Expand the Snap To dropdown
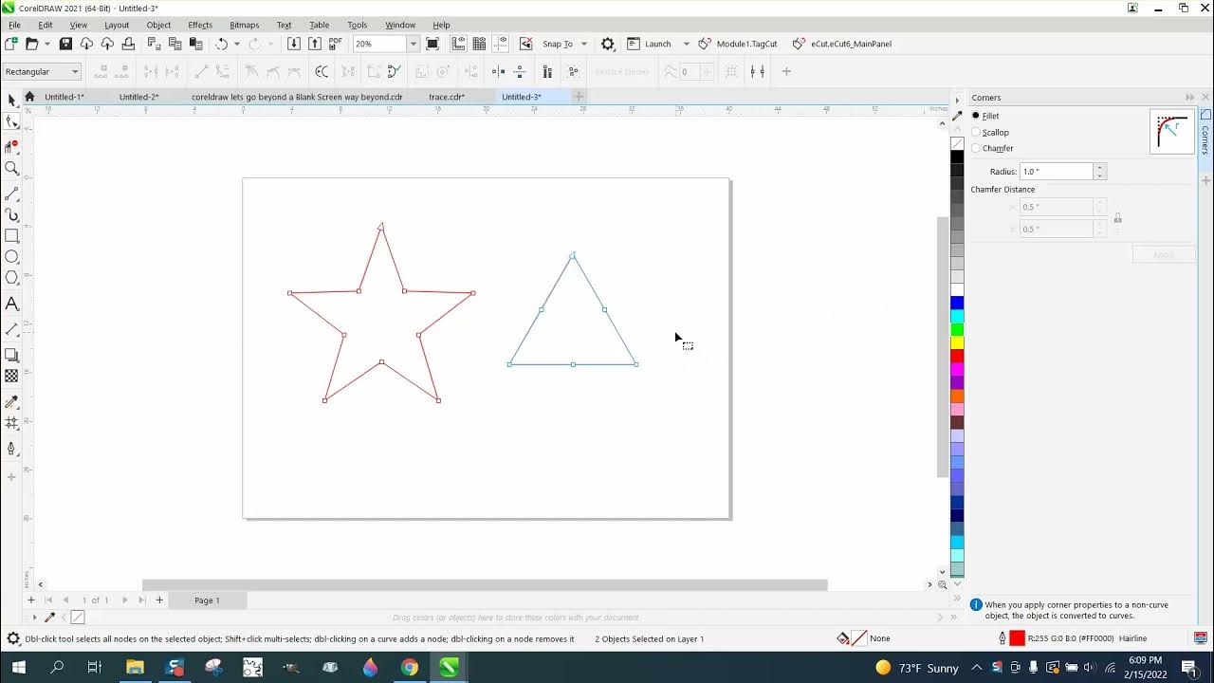This screenshot has height=683, width=1214. tap(584, 44)
